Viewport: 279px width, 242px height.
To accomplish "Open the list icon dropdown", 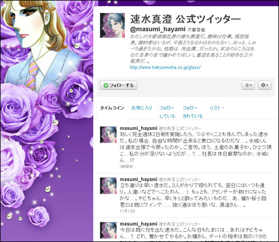I will click(x=248, y=85).
